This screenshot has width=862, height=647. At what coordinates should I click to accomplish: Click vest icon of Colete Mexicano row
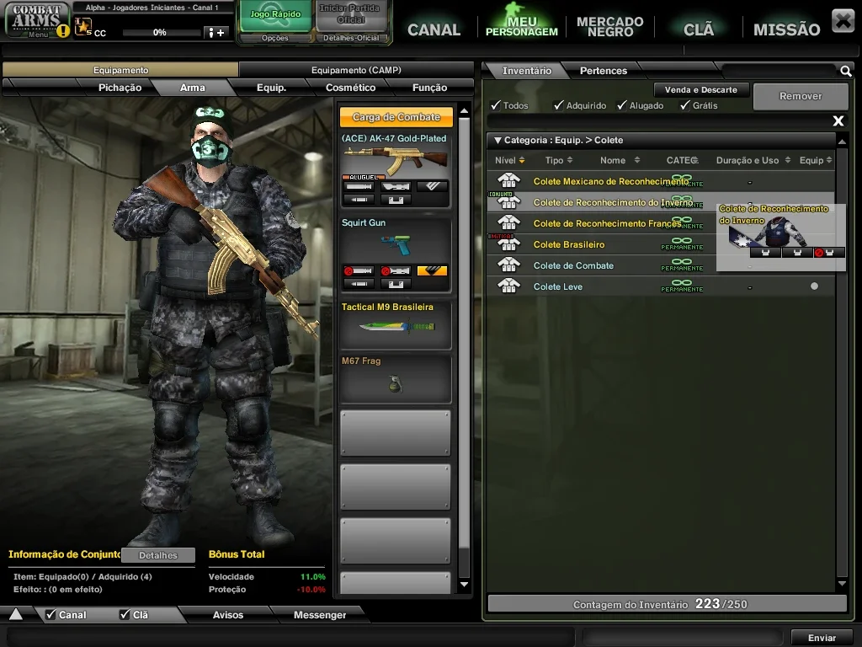[508, 180]
